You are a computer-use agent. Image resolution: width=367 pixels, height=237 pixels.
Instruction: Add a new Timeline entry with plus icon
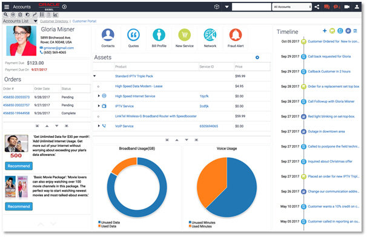(x=325, y=31)
